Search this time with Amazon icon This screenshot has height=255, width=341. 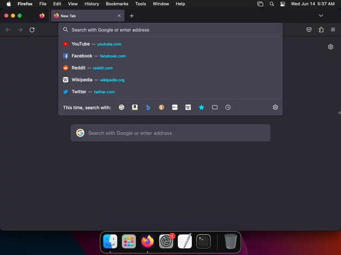click(135, 107)
